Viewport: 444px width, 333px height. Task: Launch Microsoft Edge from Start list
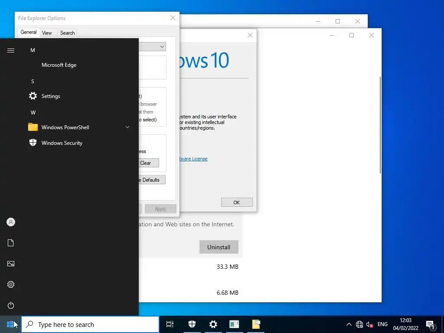tap(59, 65)
